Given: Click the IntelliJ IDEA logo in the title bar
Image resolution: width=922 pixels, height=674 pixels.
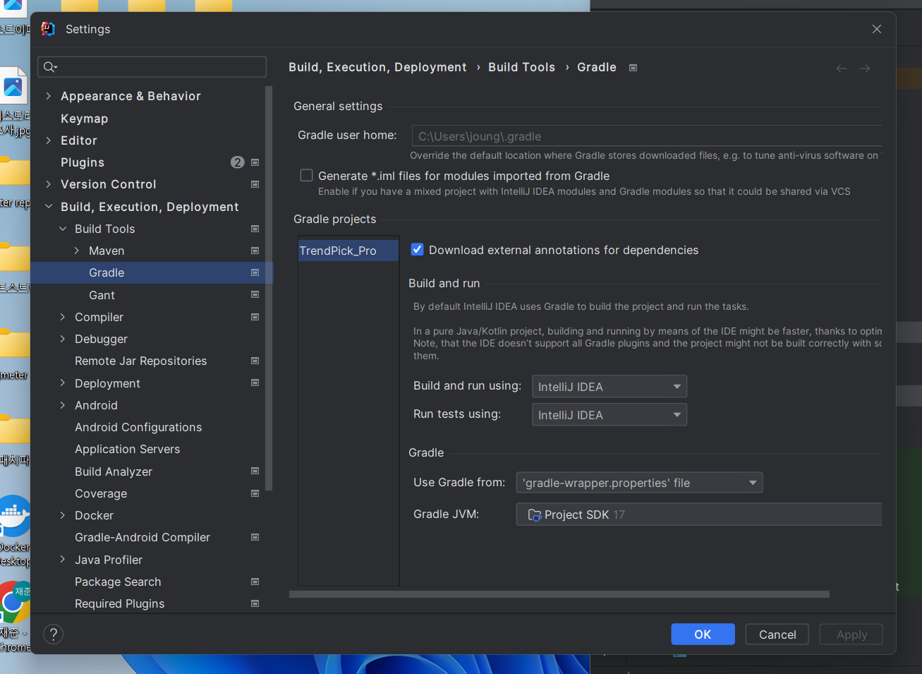Looking at the screenshot, I should click(x=48, y=29).
